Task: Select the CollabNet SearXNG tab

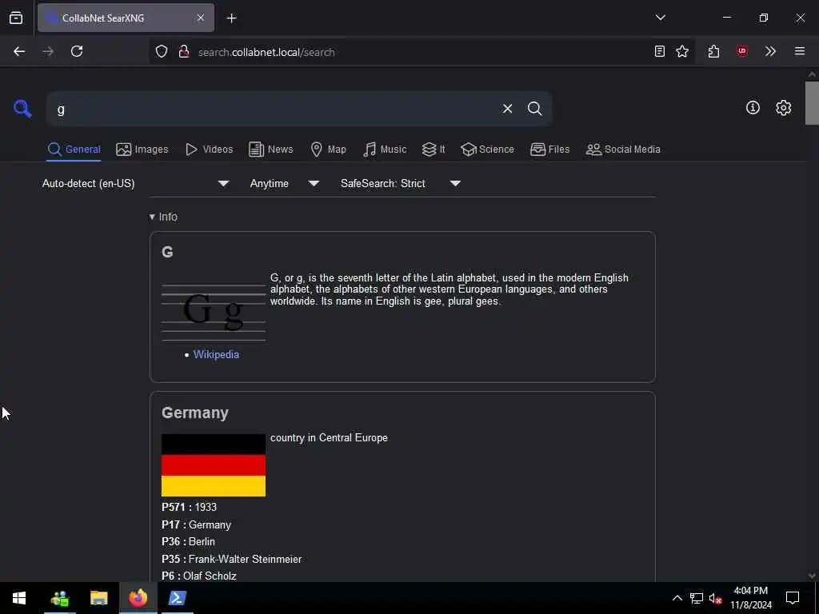Action: pos(126,18)
